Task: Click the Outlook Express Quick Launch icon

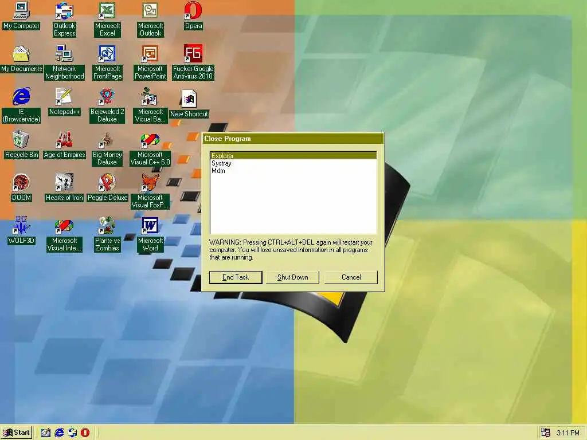Action: (72, 433)
